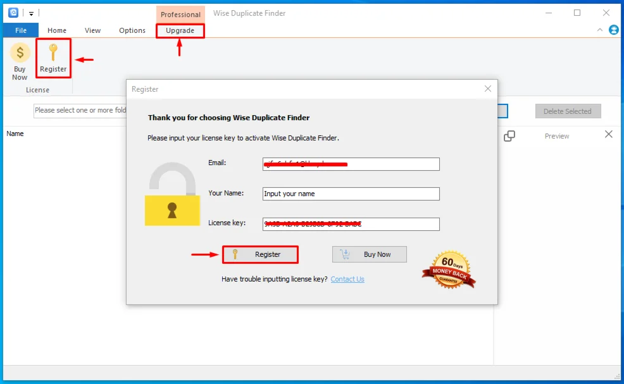Close the Preview pane
Image resolution: width=624 pixels, height=384 pixels.
point(608,135)
